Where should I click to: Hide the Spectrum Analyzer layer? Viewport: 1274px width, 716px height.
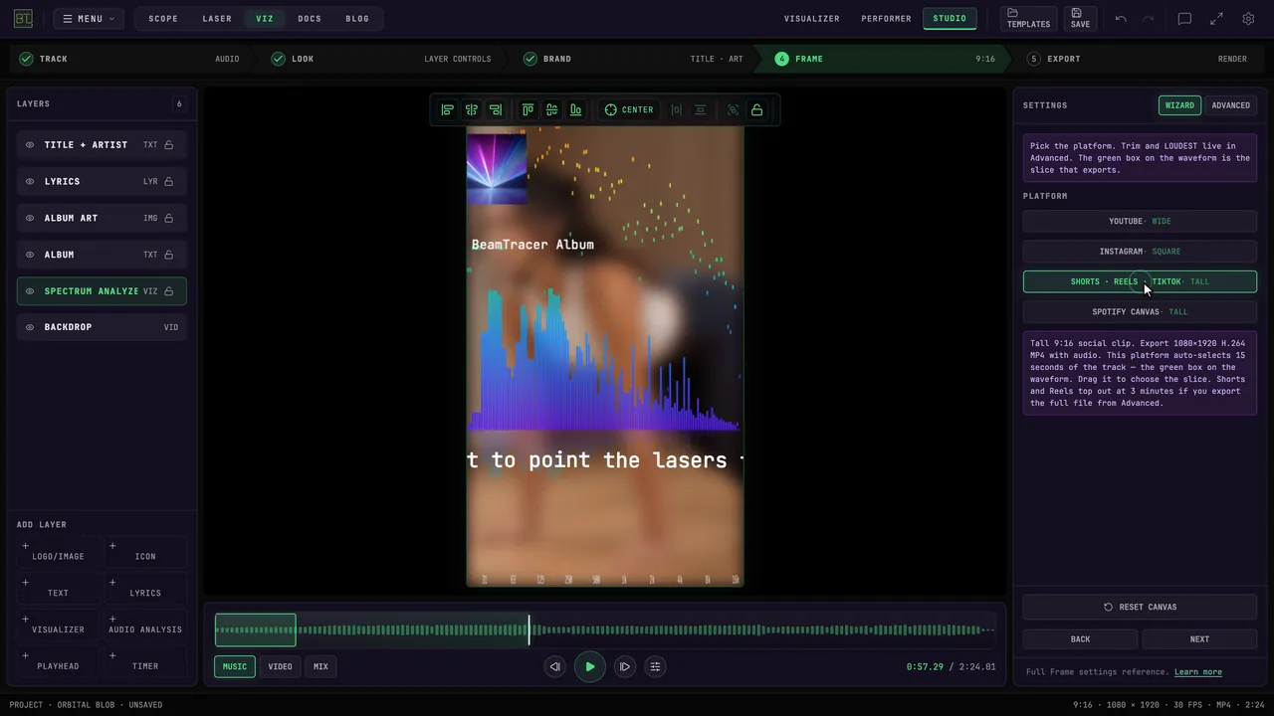pos(30,291)
